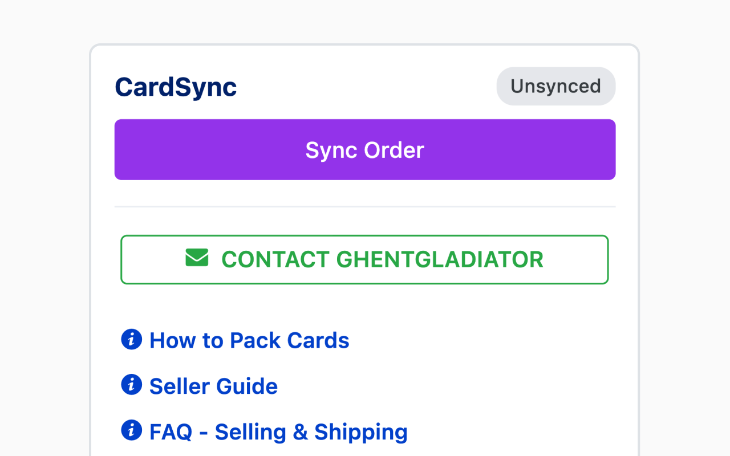This screenshot has height=456, width=730.
Task: Select the CardSync logo heading
Action: click(175, 87)
